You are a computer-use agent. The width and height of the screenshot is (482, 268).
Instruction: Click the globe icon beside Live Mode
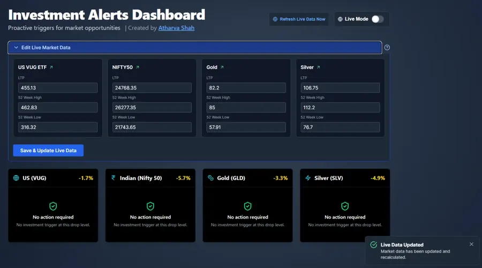pyautogui.click(x=340, y=19)
